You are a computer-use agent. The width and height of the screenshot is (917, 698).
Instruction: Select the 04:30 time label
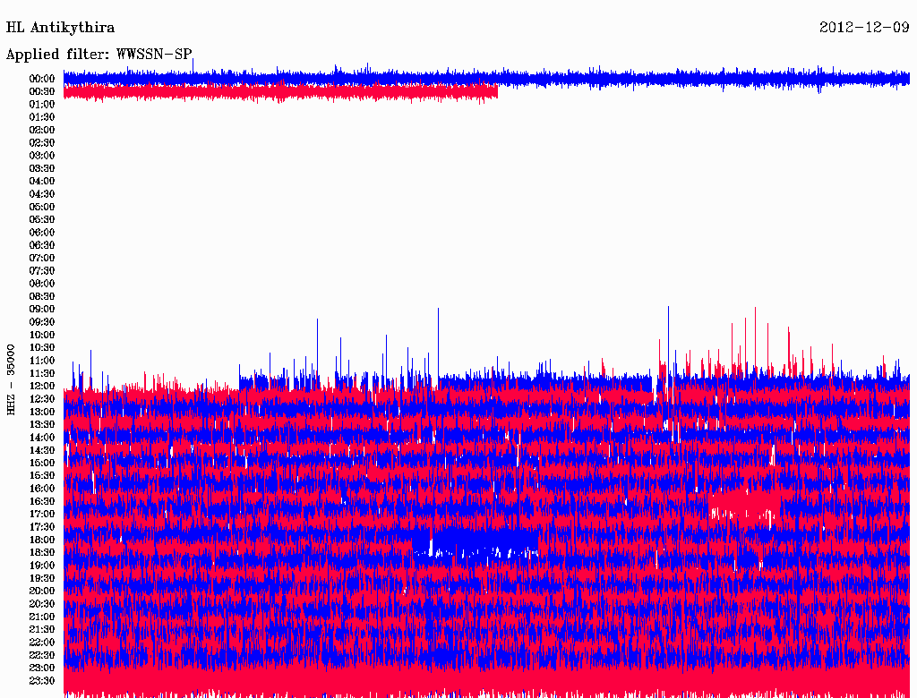tap(42, 194)
